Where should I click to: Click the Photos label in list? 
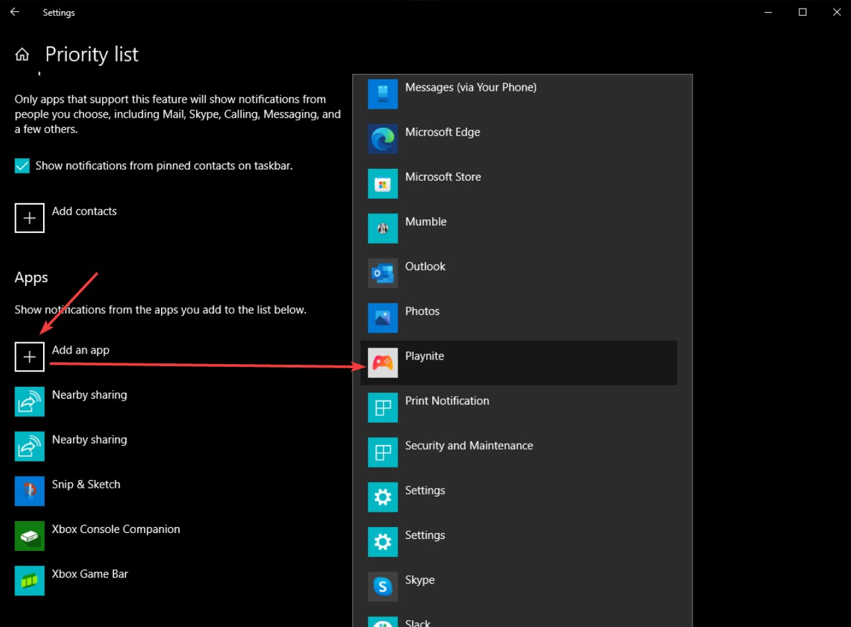point(423,311)
